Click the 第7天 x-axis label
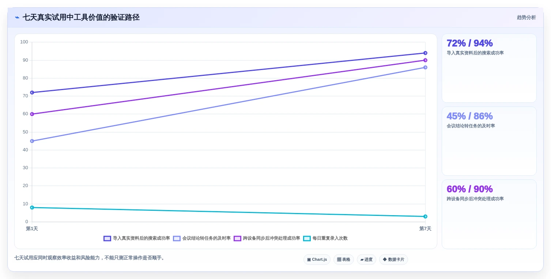The height and width of the screenshot is (279, 551). tap(425, 229)
